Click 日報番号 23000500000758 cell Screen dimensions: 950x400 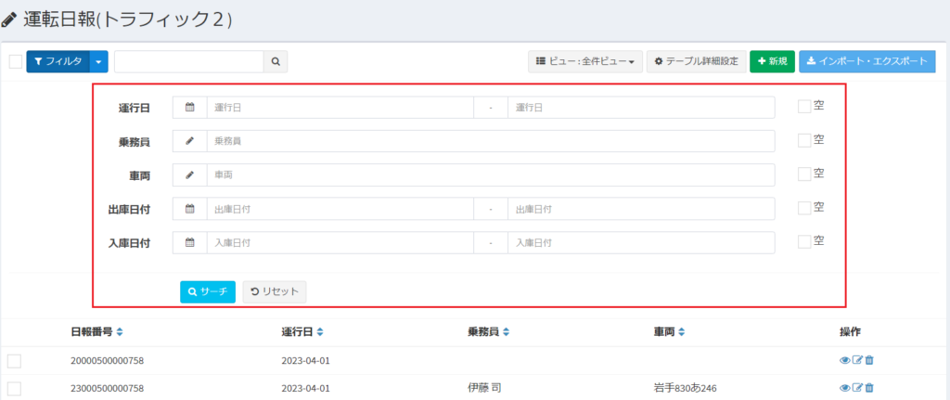(x=108, y=389)
